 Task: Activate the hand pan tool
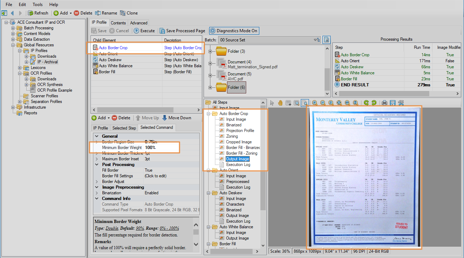click(280, 103)
